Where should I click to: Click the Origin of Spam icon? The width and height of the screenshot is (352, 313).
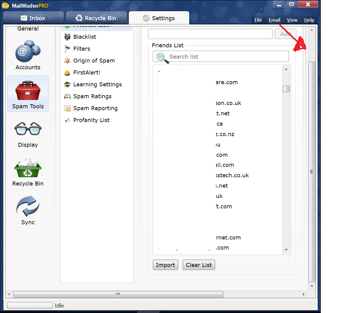click(67, 60)
